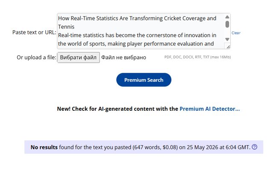Click the Вибрати файл upload button
Screen dimensions: 276x170
[78, 58]
